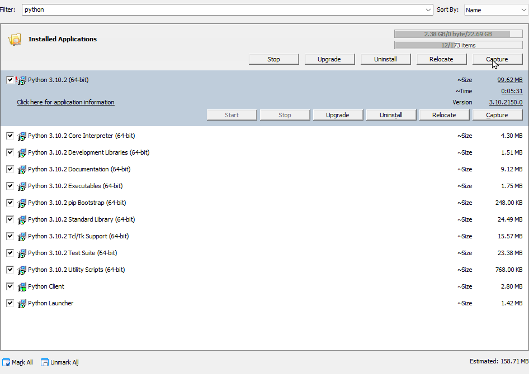
Task: Click the Python 3.10.2 pip Bootstrap icon
Action: click(x=22, y=203)
